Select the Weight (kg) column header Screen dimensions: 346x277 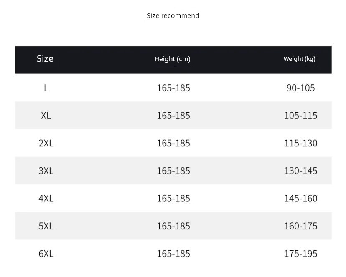(x=300, y=59)
